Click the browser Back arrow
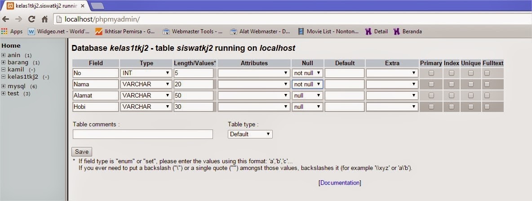 pos(6,19)
